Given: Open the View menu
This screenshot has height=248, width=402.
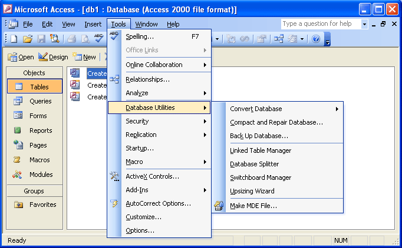Looking at the screenshot, I should (x=68, y=24).
